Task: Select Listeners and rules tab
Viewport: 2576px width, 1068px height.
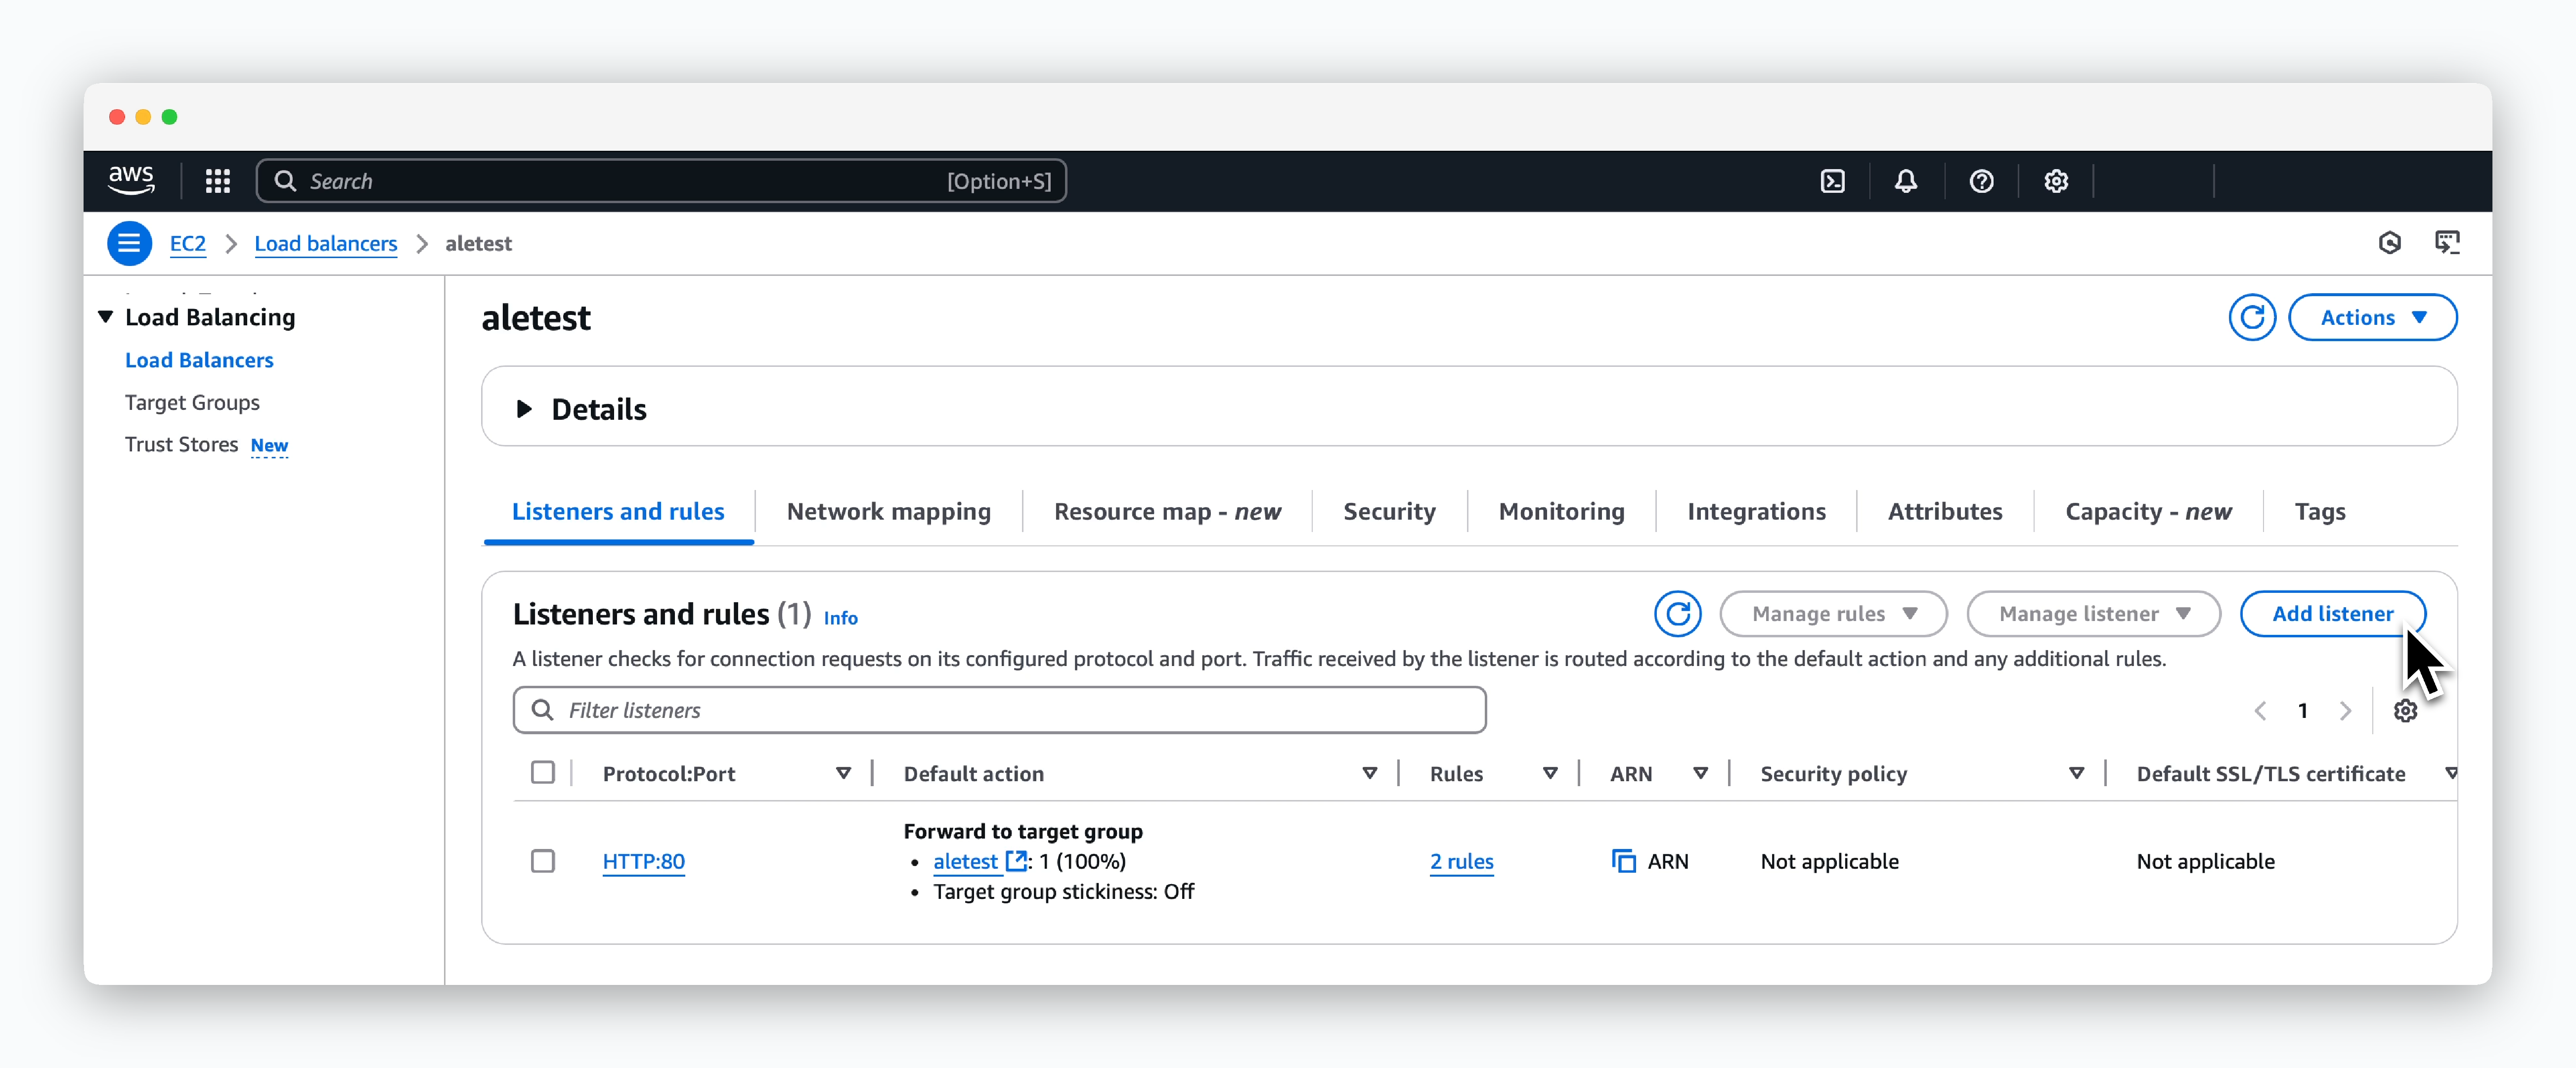Action: [x=618, y=512]
